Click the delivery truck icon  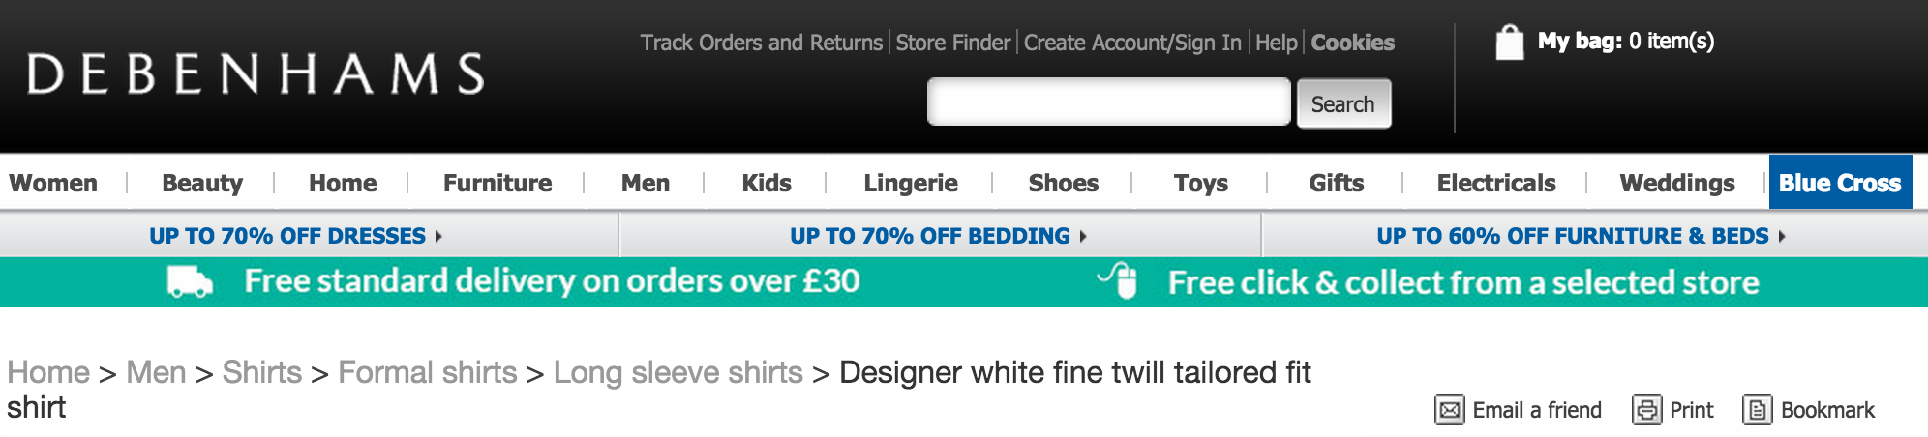(x=190, y=281)
